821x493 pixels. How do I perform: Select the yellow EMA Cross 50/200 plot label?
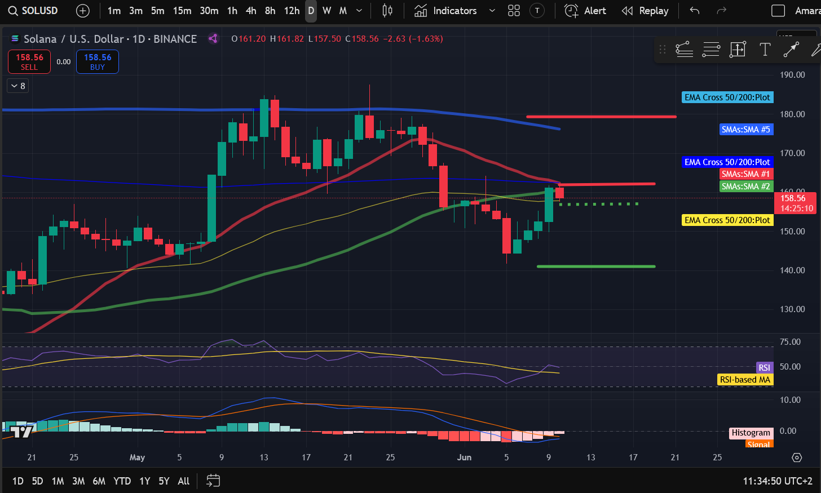pyautogui.click(x=727, y=220)
